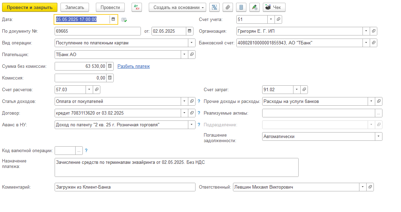Open Создать на основании menu

pos(177,7)
